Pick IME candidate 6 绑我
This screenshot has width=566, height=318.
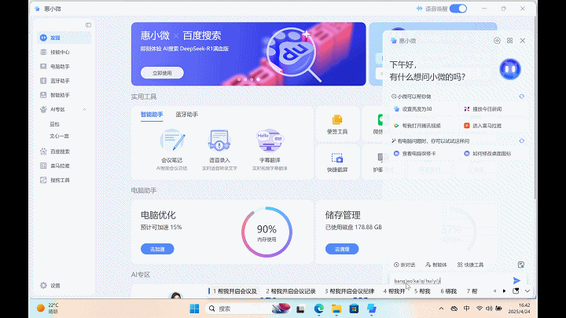point(449,291)
